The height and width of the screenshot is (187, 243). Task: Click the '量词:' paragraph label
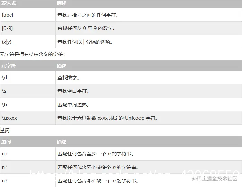(x=6, y=131)
